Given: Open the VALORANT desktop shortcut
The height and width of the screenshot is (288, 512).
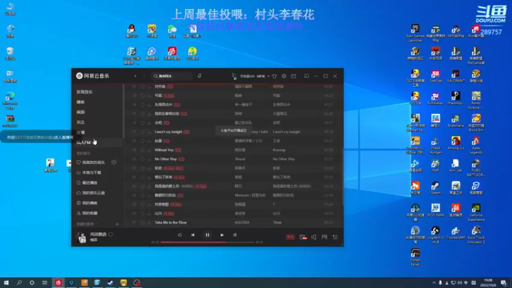Looking at the screenshot, I should [x=456, y=76].
